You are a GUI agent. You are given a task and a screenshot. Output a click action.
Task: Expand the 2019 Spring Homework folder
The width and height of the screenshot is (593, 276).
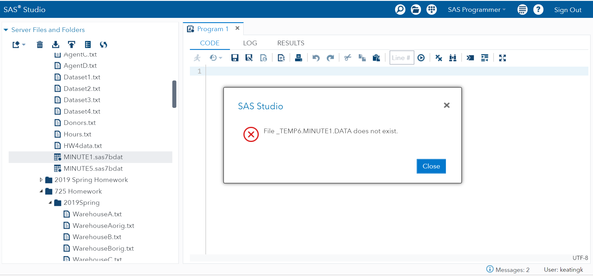[41, 180]
